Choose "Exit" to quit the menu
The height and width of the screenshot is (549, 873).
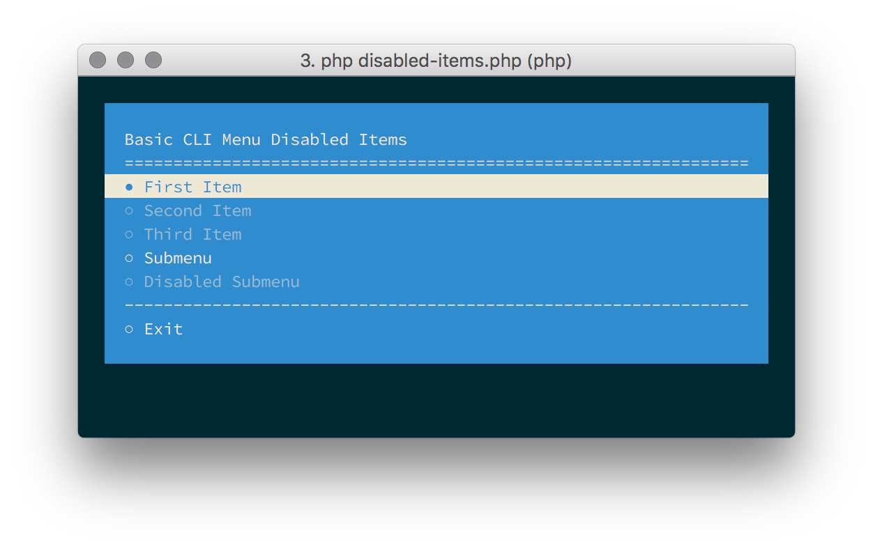click(x=163, y=329)
